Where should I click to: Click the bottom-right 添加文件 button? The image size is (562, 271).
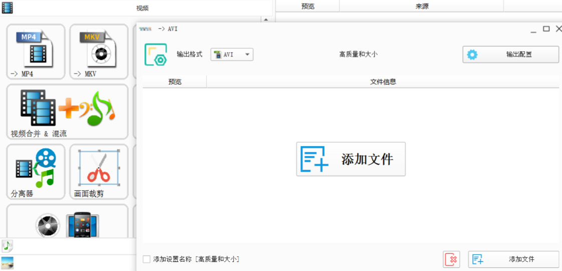pos(513,259)
